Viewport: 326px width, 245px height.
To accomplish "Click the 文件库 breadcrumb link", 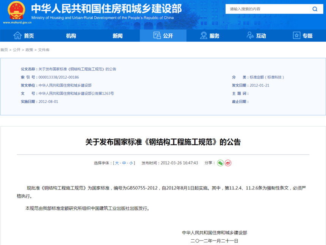I will pyautogui.click(x=44, y=50).
